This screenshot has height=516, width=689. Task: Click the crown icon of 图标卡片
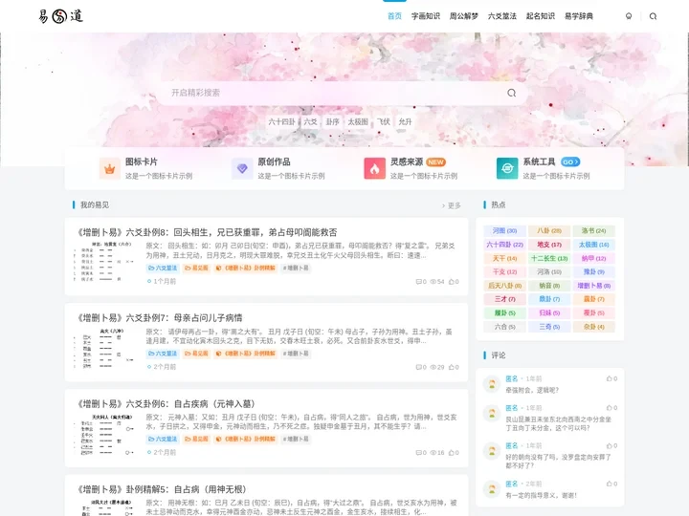(x=110, y=168)
